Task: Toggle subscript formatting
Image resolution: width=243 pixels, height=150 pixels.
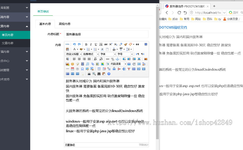Action: coord(116,44)
